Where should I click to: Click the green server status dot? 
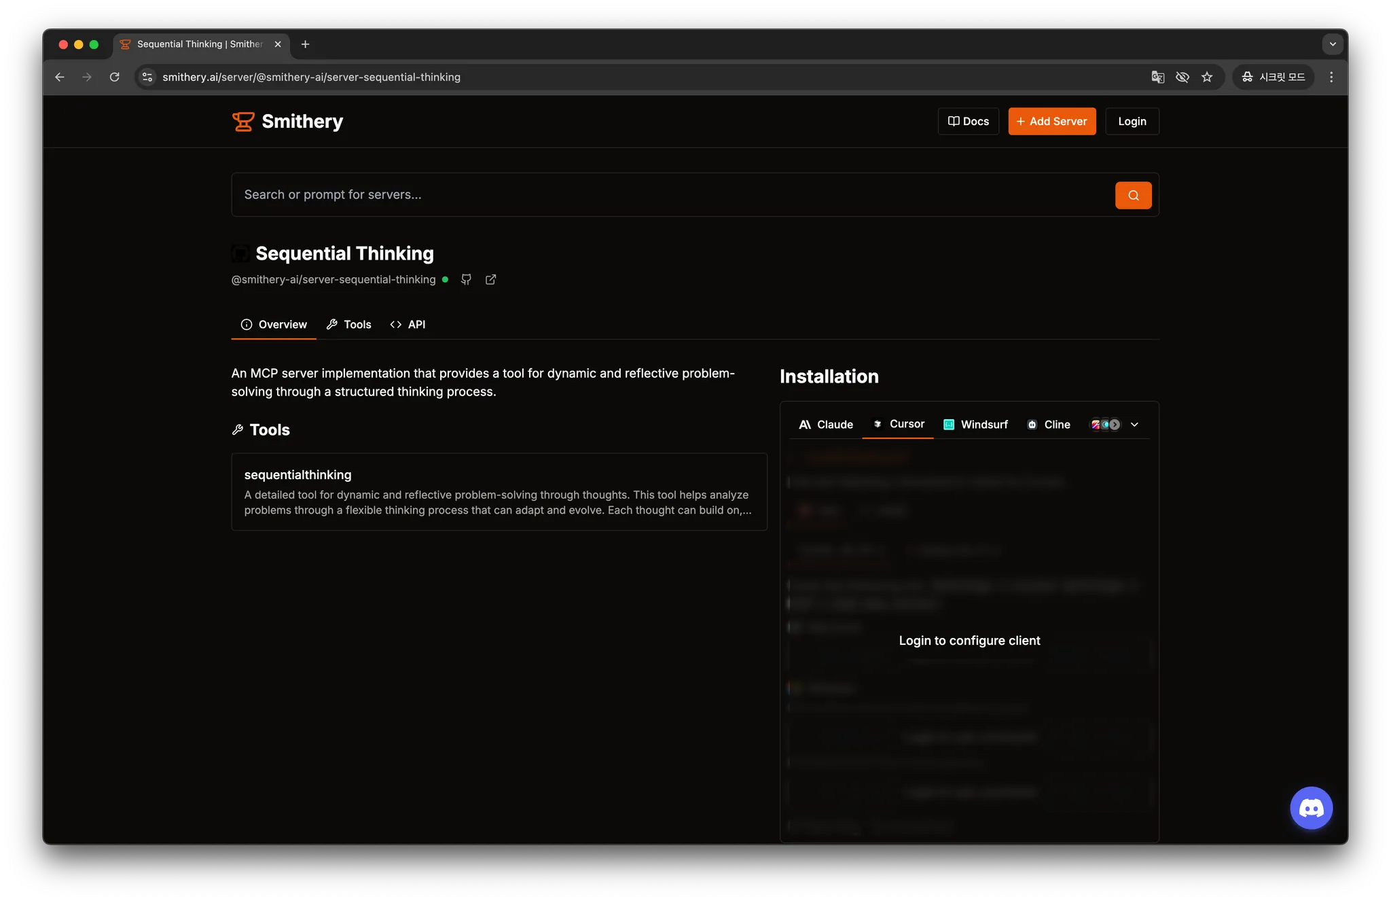pyautogui.click(x=445, y=279)
